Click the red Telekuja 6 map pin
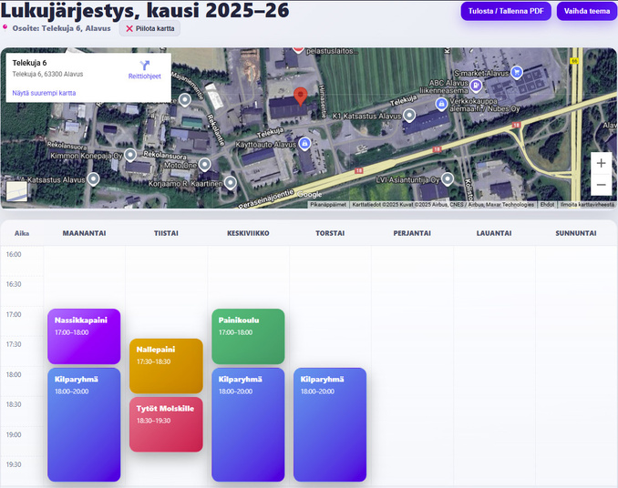 click(x=300, y=96)
